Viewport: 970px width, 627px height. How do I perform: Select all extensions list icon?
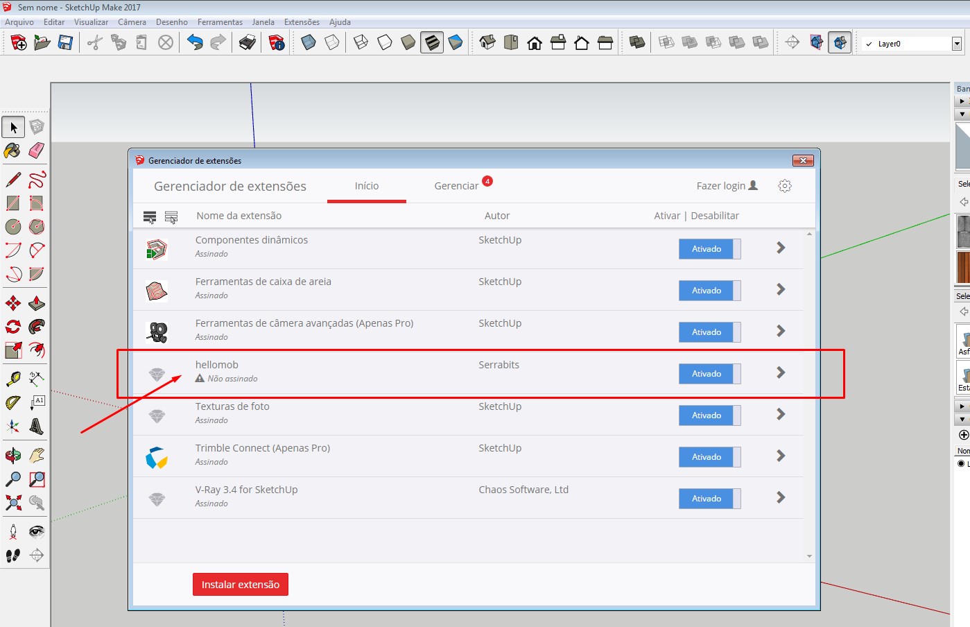(150, 217)
